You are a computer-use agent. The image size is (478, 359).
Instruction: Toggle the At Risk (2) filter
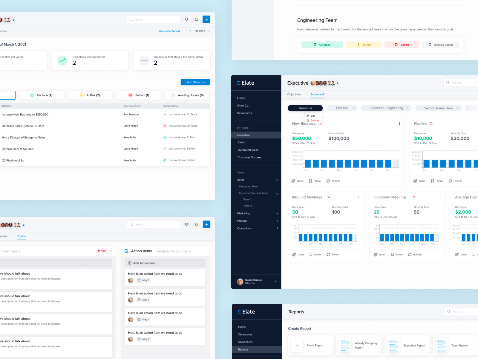(x=90, y=95)
